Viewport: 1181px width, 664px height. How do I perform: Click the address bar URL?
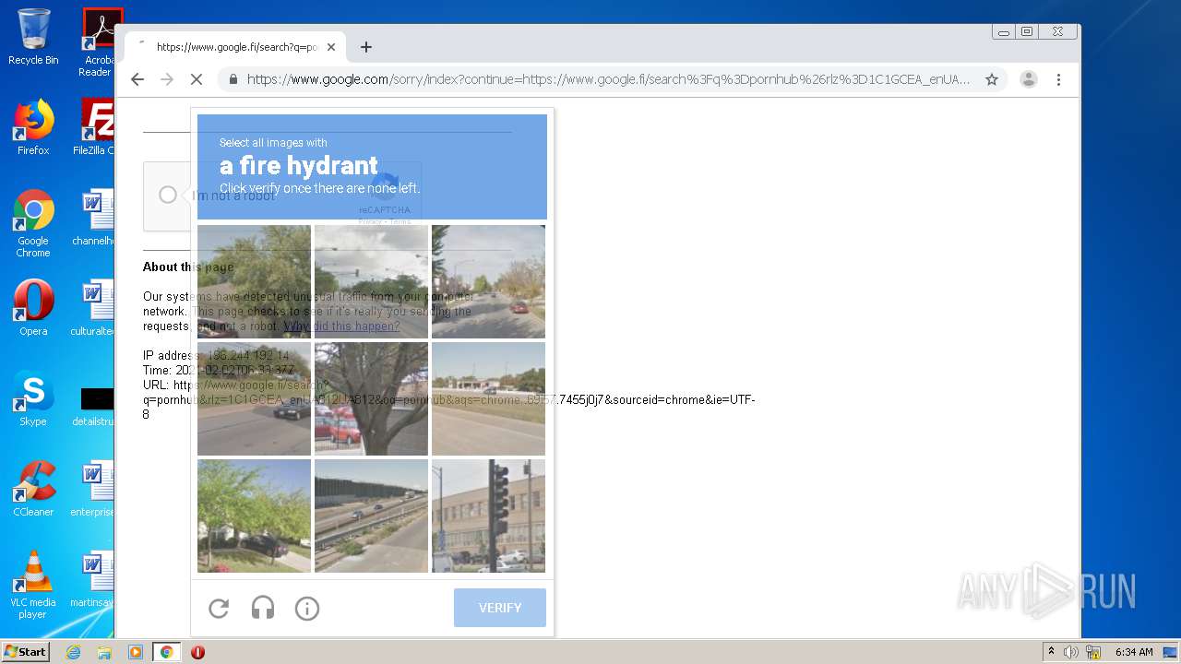(608, 79)
